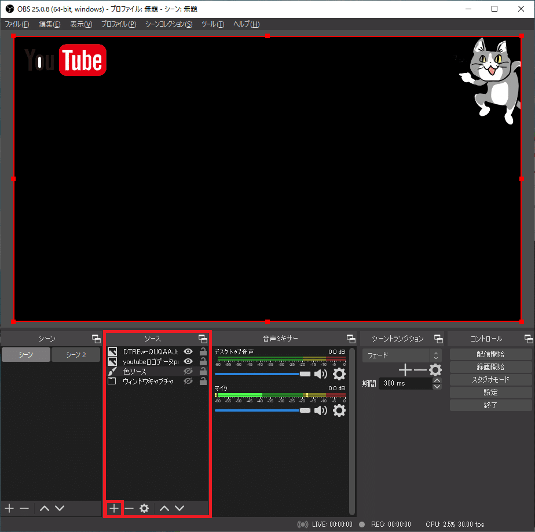Viewport: 535px width, 532px height.
Task: Open the ヘルプ menu
Action: [246, 24]
